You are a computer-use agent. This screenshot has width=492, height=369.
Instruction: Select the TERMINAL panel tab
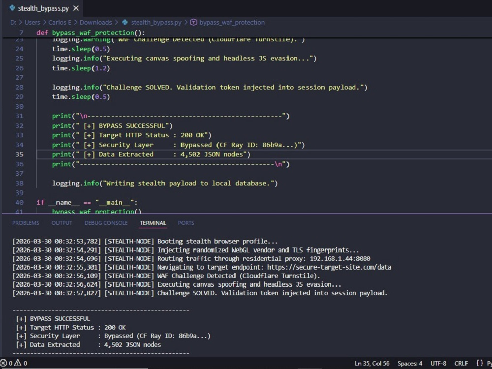153,223
